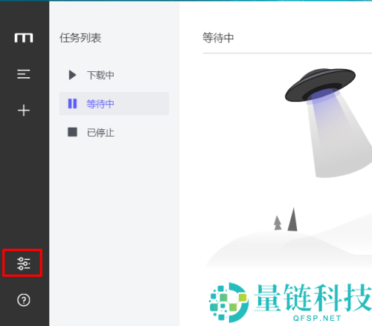Open the task list via three-lines icon

24,74
